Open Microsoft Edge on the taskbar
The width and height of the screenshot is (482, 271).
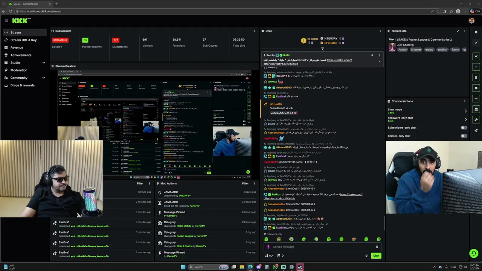[x=250, y=267]
